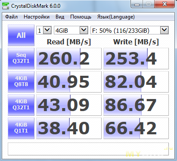177x161 pixels.
Task: Start the 4KiB Q8T8 test
Action: [x=21, y=82]
